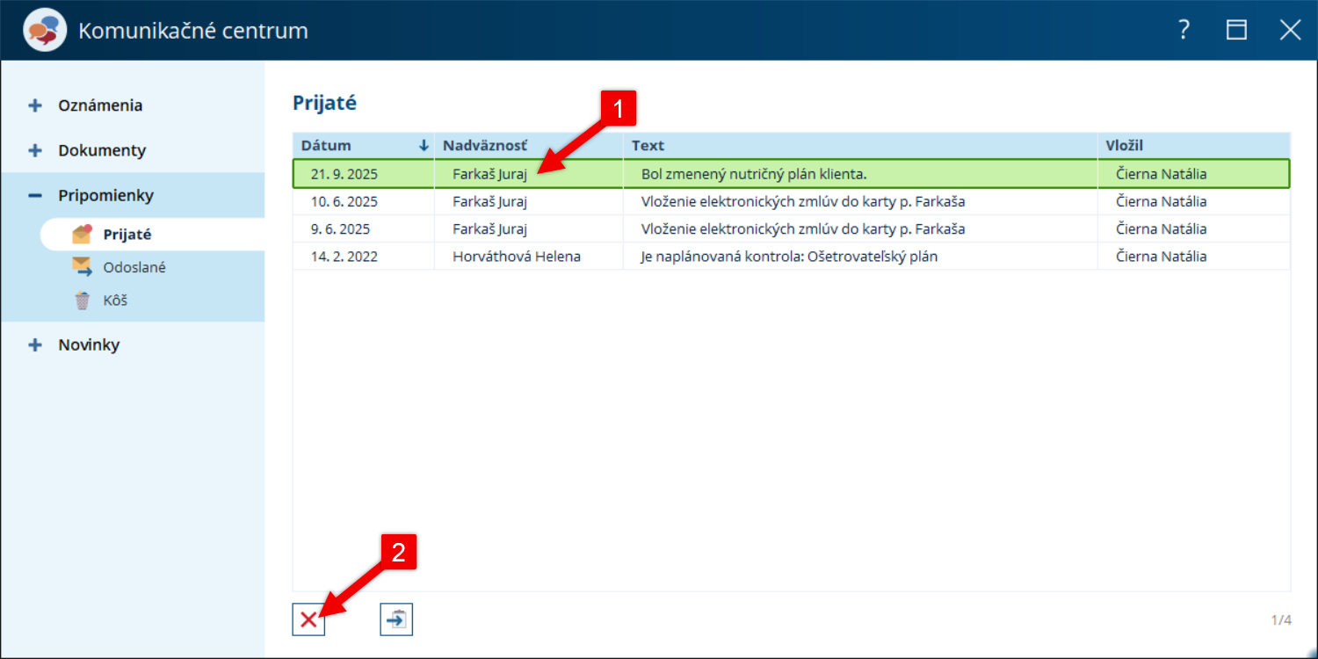This screenshot has height=659, width=1318.
Task: Open the Dokumenty menu item
Action: click(x=102, y=150)
